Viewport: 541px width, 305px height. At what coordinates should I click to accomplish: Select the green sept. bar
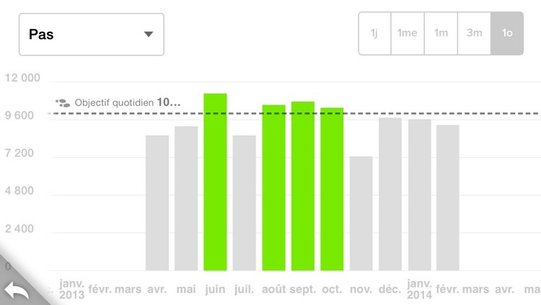tap(303, 186)
